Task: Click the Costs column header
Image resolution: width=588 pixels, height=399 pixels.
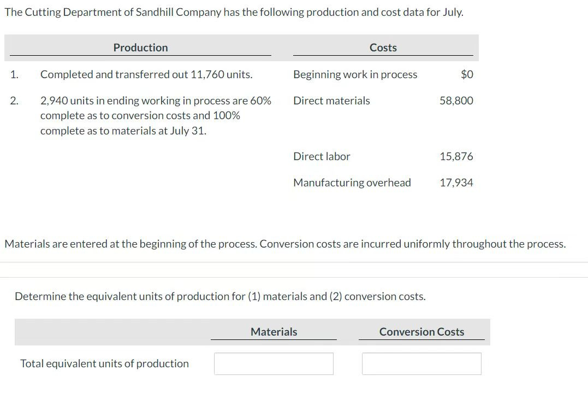Action: [383, 48]
